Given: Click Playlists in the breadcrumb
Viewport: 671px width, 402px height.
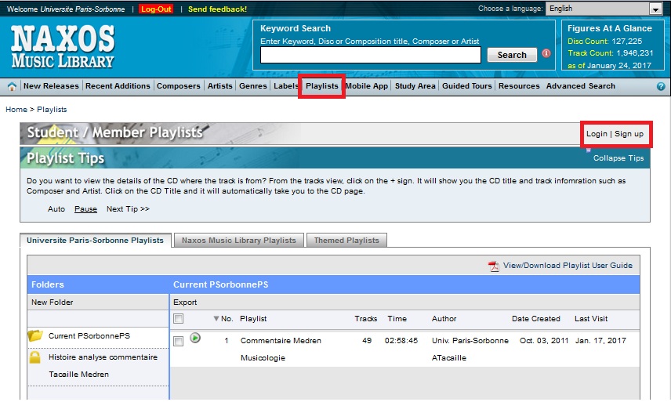Looking at the screenshot, I should coord(52,110).
